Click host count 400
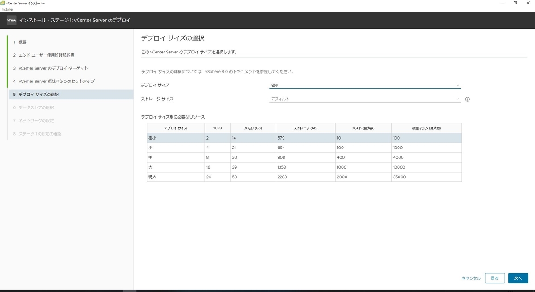The height and width of the screenshot is (292, 535). coord(341,157)
